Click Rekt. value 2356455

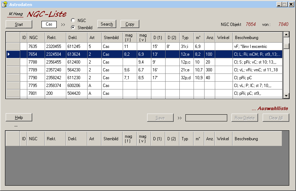coord(56,62)
